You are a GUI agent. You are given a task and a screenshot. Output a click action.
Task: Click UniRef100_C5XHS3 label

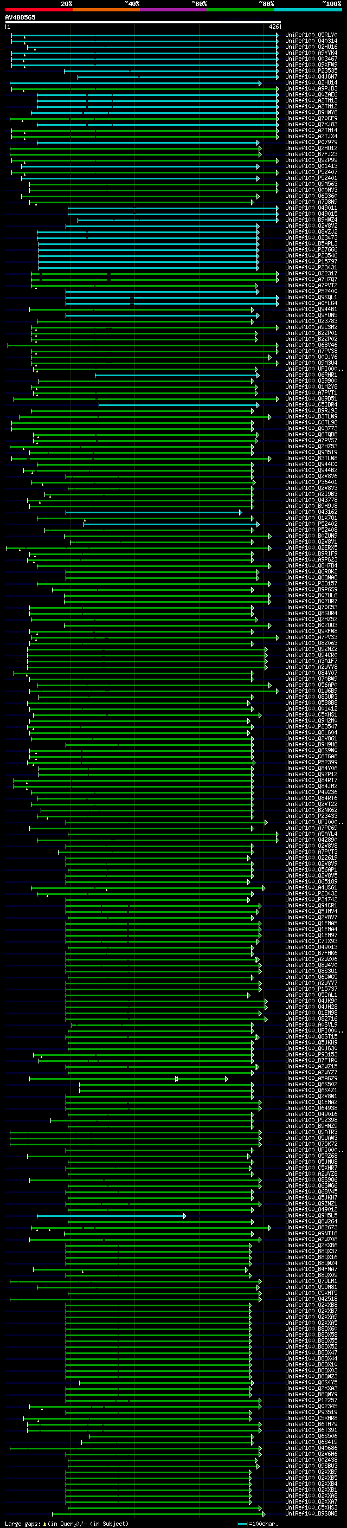coord(311,1507)
